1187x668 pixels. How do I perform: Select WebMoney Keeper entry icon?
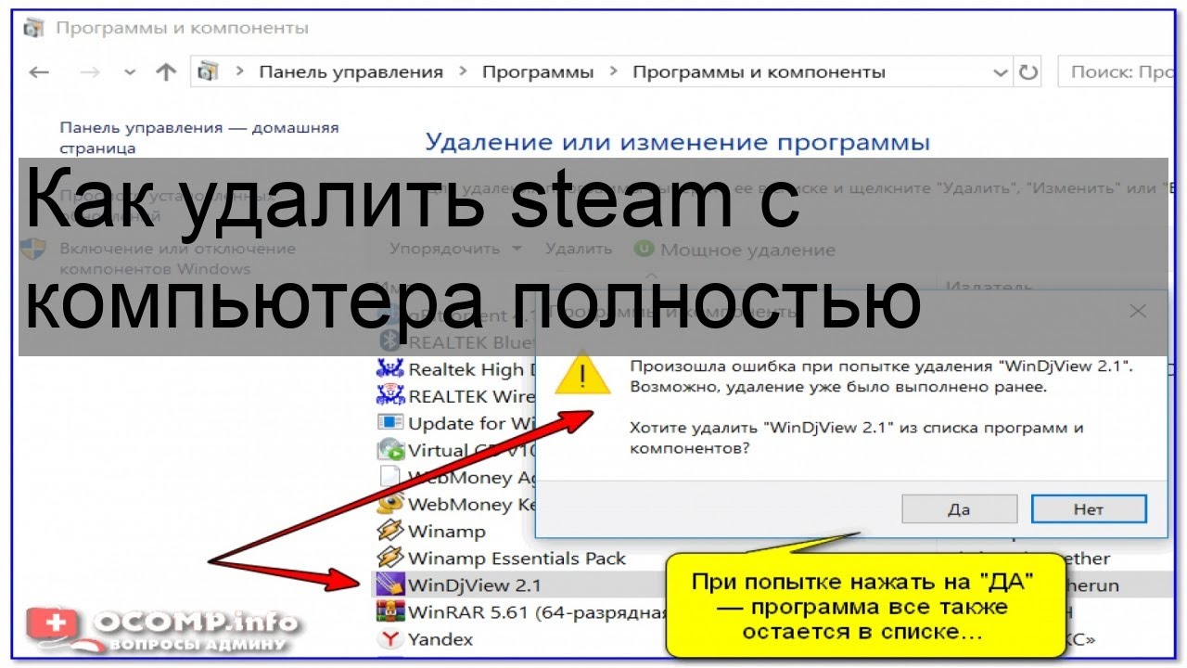tap(390, 504)
